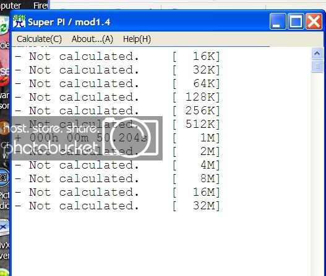The image size is (326, 276).
Task: Click the scrollbar up arrow
Action: 317,53
